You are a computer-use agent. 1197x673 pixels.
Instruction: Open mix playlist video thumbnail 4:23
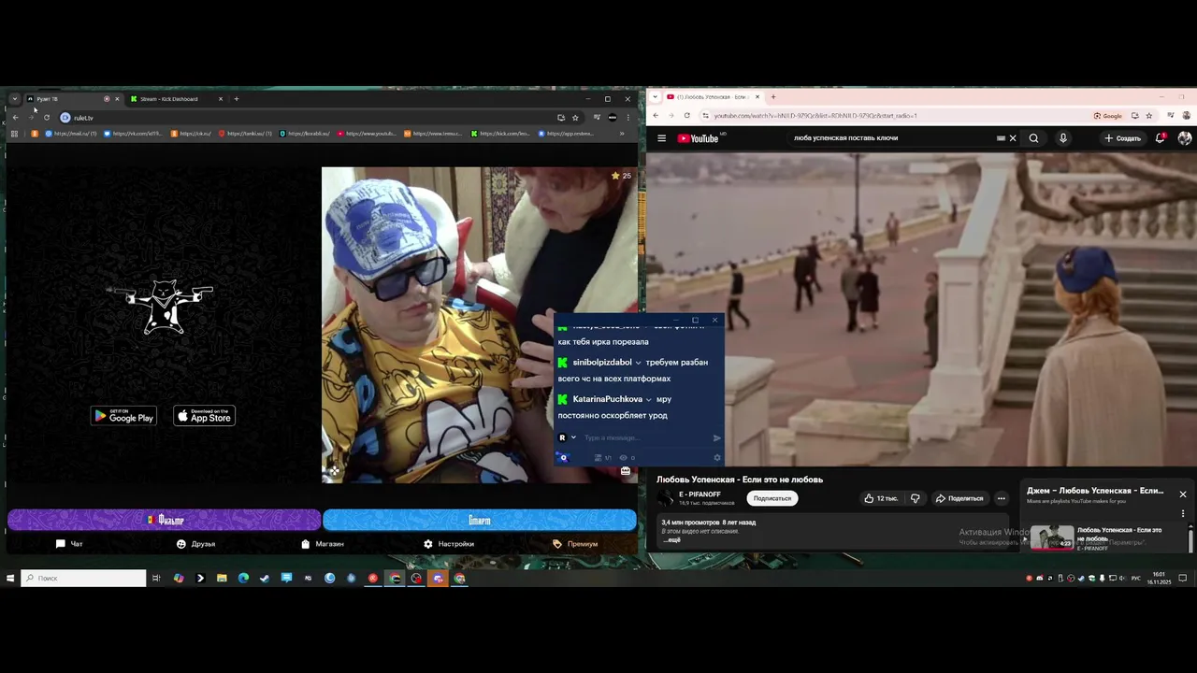point(1052,537)
